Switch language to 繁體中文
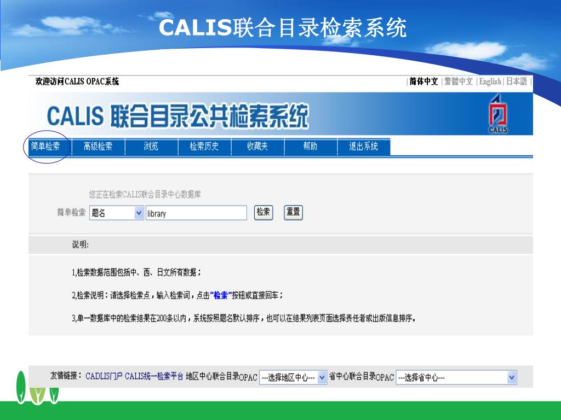The image size is (561, 420). coord(459,81)
